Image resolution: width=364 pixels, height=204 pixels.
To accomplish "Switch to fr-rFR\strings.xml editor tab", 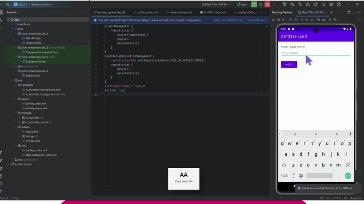I will tap(213, 12).
